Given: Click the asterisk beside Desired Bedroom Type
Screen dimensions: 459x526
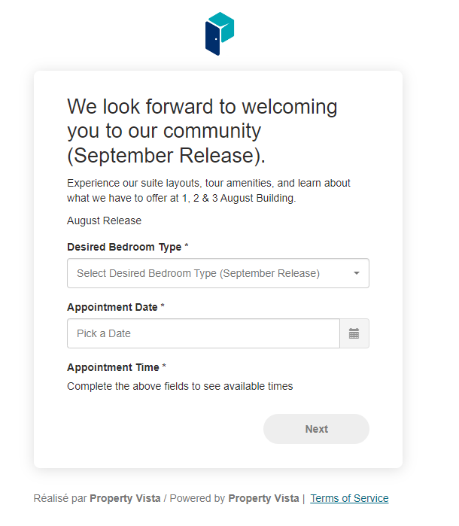Looking at the screenshot, I should pyautogui.click(x=187, y=245).
